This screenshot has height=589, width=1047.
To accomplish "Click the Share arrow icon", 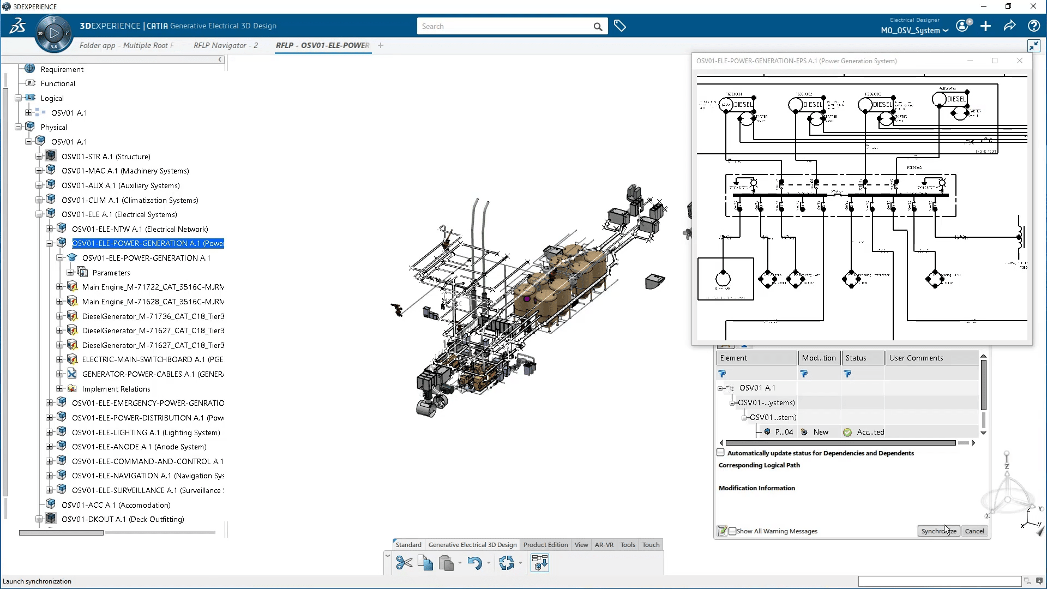I will tap(1009, 26).
